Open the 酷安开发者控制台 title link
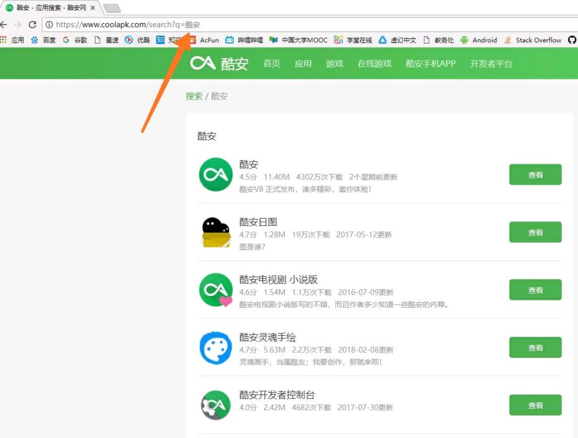 pyautogui.click(x=277, y=395)
